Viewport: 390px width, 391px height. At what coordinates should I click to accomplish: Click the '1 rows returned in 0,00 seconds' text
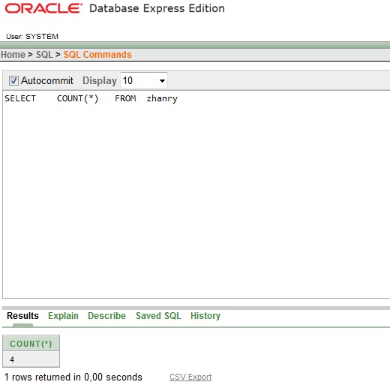73,377
